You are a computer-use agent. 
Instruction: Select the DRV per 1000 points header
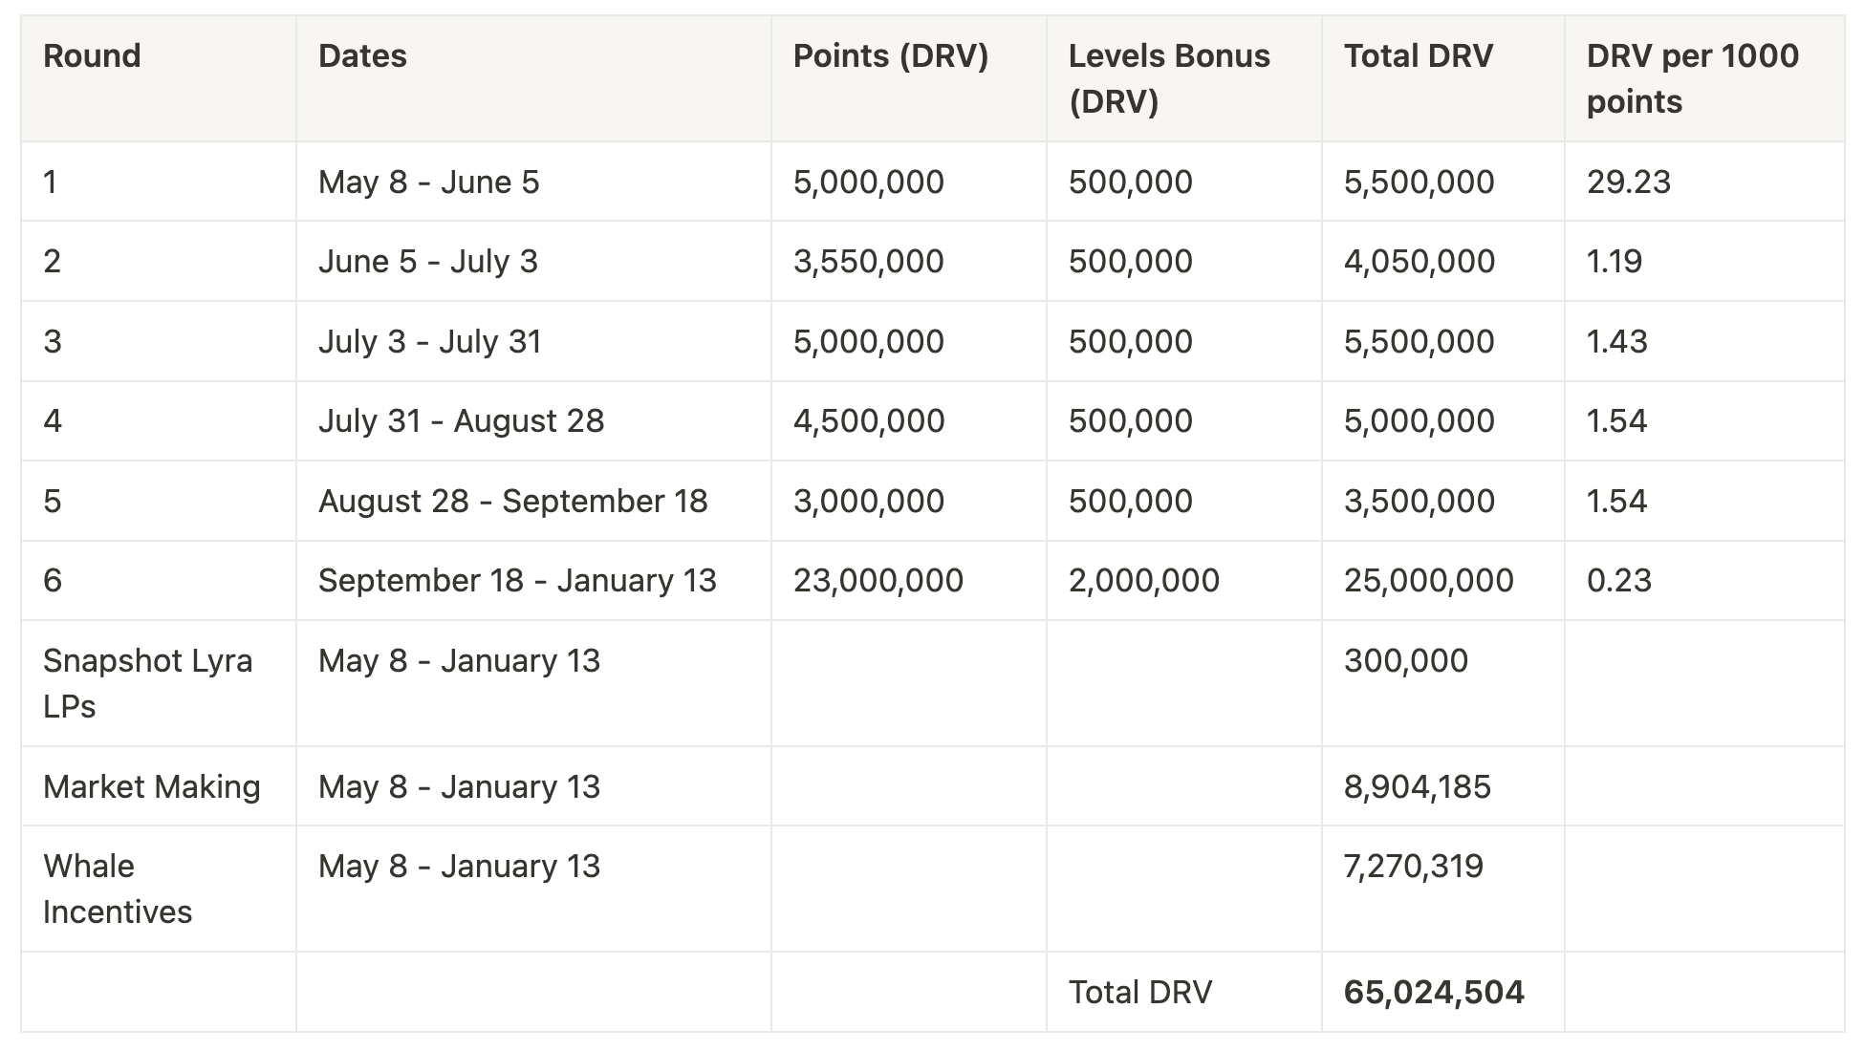tap(1693, 78)
